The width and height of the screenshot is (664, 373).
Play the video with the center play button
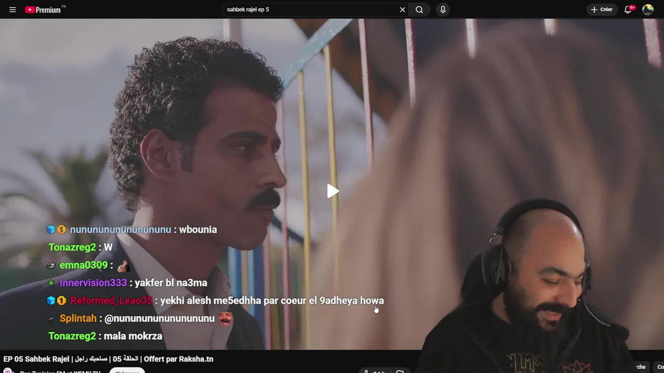pyautogui.click(x=333, y=191)
